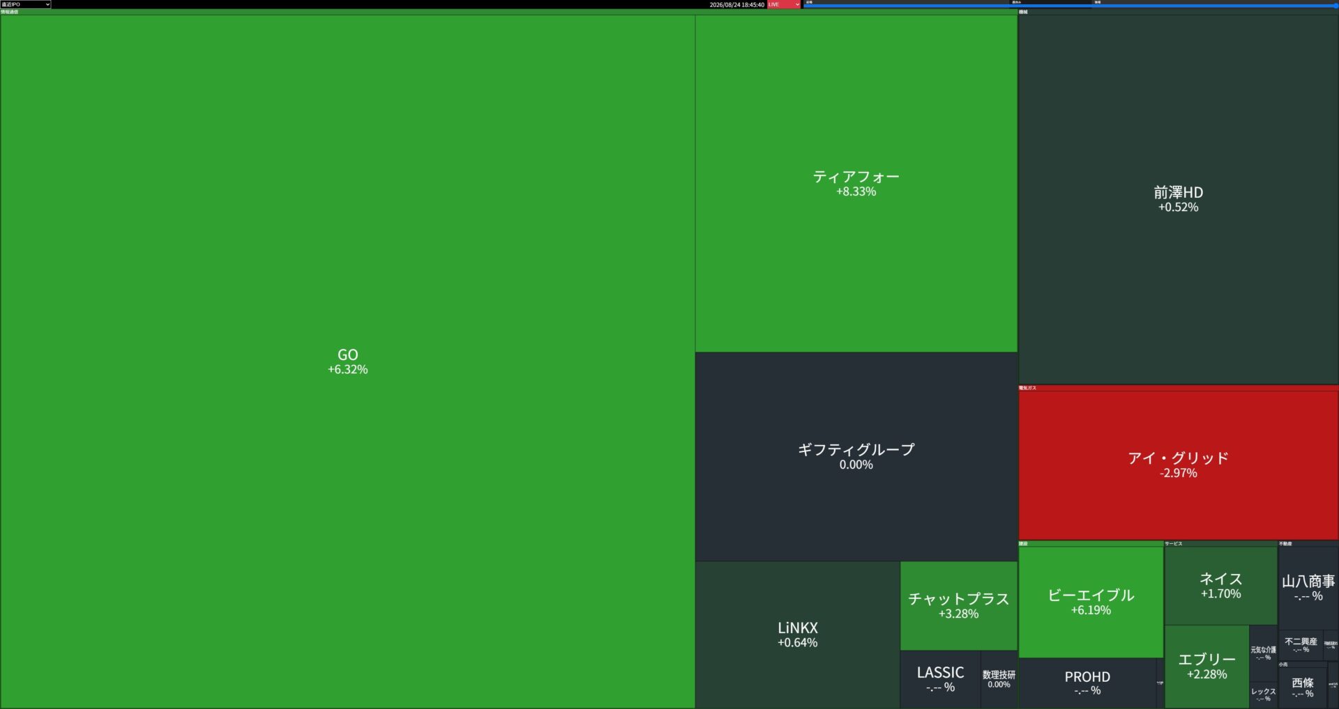This screenshot has height=709, width=1339.
Task: Select the ネイス +1.70% tile
Action: (x=1220, y=586)
